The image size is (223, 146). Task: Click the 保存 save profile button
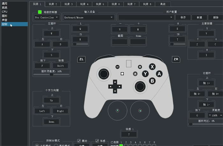[x=183, y=18]
